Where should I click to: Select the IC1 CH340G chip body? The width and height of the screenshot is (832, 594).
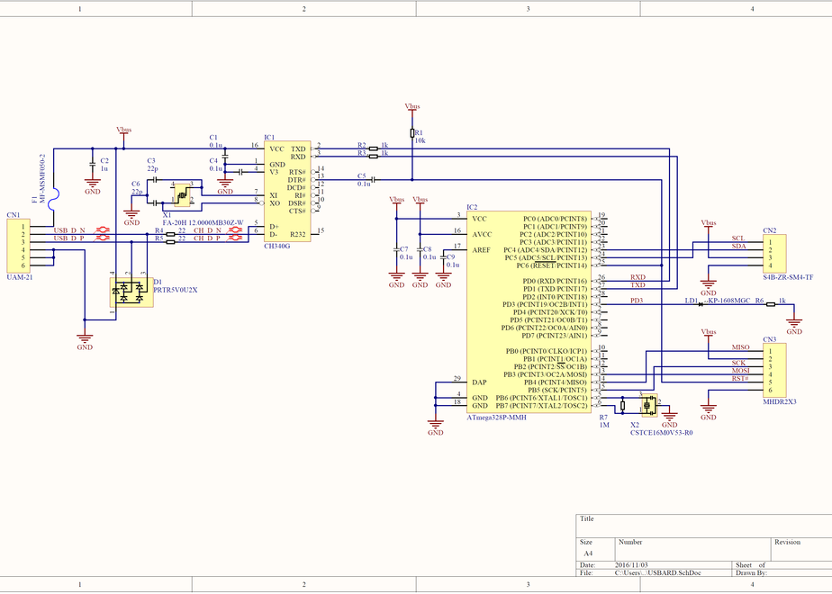(x=287, y=192)
